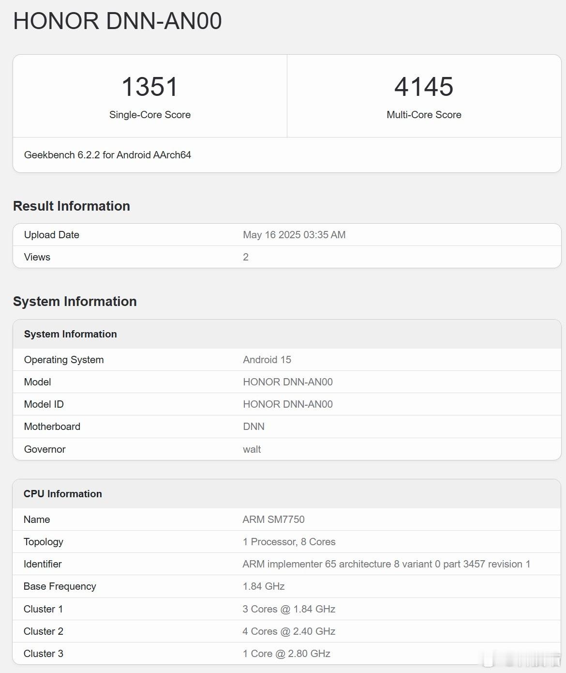This screenshot has height=673, width=566.
Task: Select the 4 Cores @ 2.40 GHz value
Action: [289, 631]
